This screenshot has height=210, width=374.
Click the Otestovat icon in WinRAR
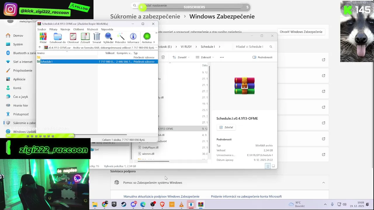pyautogui.click(x=73, y=38)
